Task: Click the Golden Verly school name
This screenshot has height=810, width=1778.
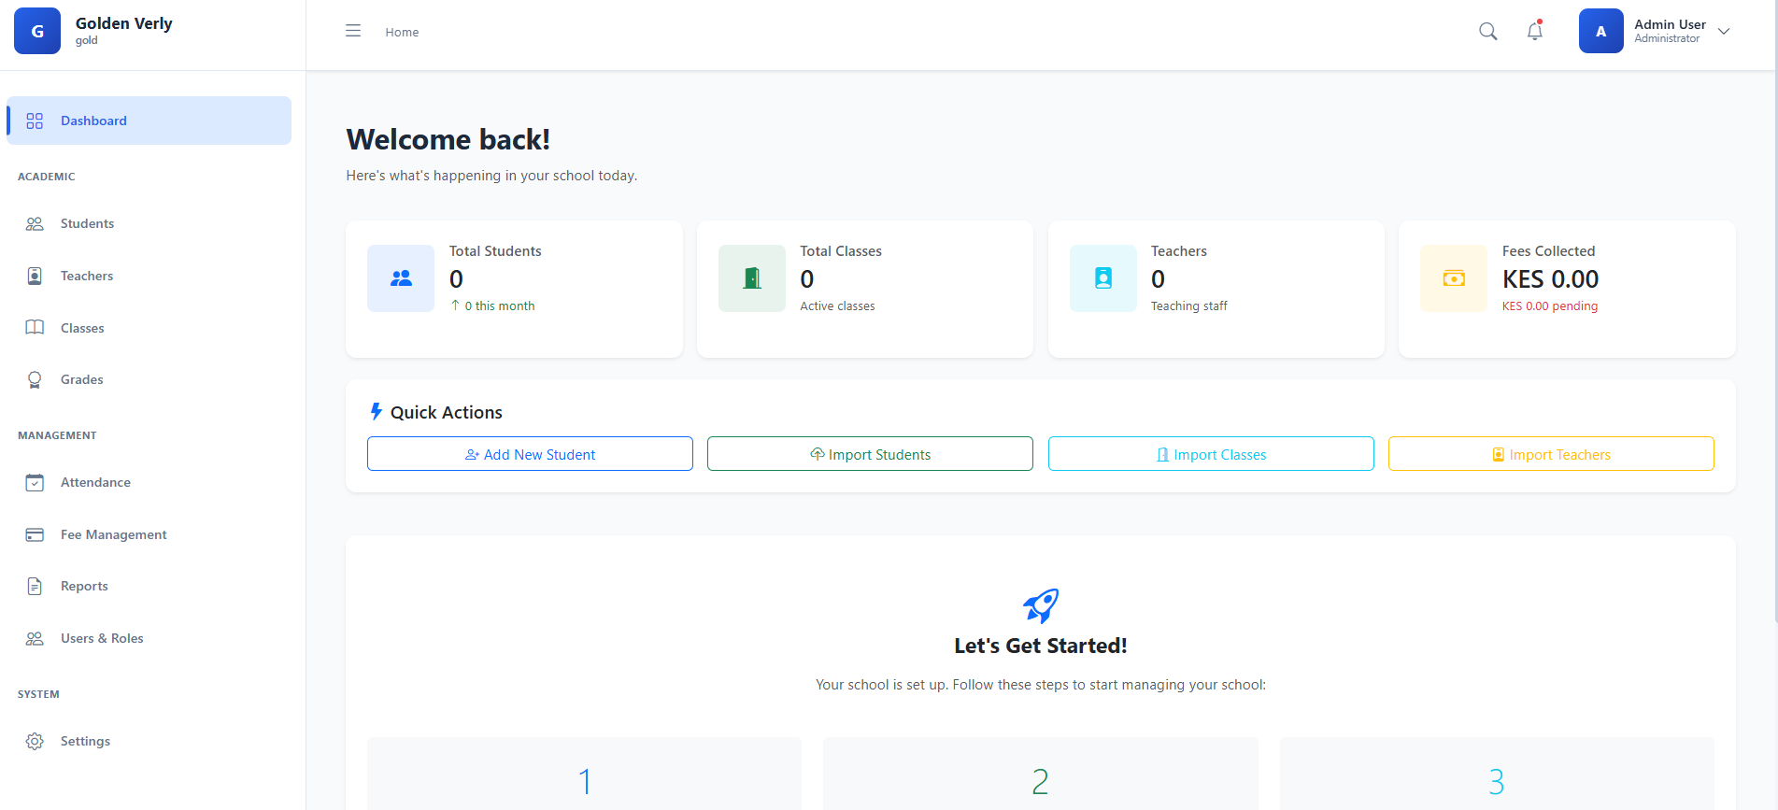Action: tap(124, 23)
